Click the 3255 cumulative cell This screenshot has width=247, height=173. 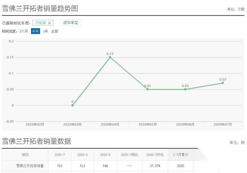181,166
